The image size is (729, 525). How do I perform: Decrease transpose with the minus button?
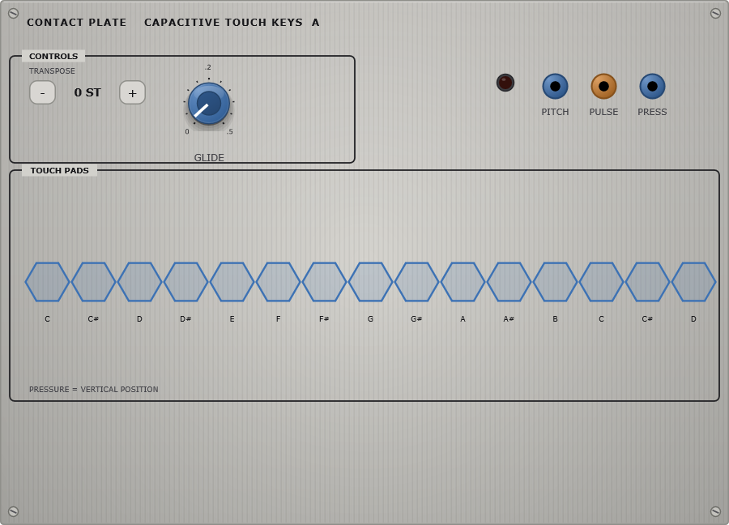[x=42, y=92]
